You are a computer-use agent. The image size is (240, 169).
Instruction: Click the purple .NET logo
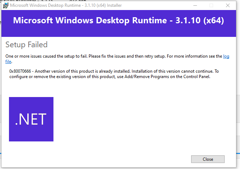(31, 119)
